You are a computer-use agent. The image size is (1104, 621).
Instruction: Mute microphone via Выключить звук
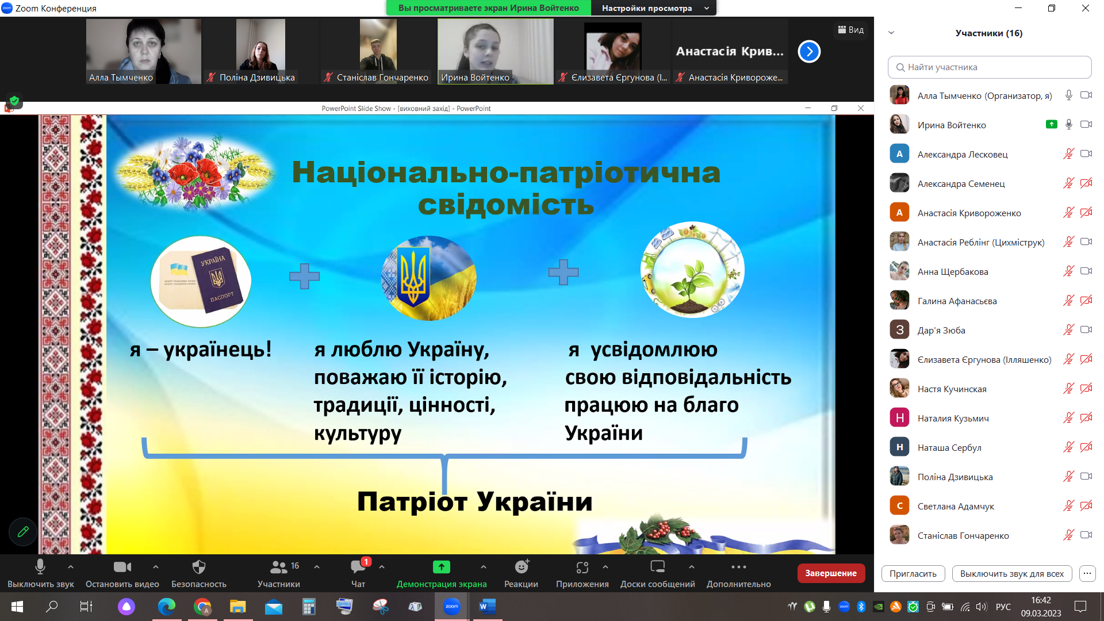[40, 568]
